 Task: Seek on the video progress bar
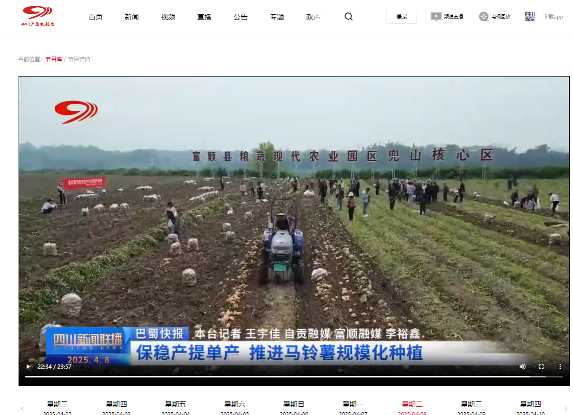pos(279,377)
